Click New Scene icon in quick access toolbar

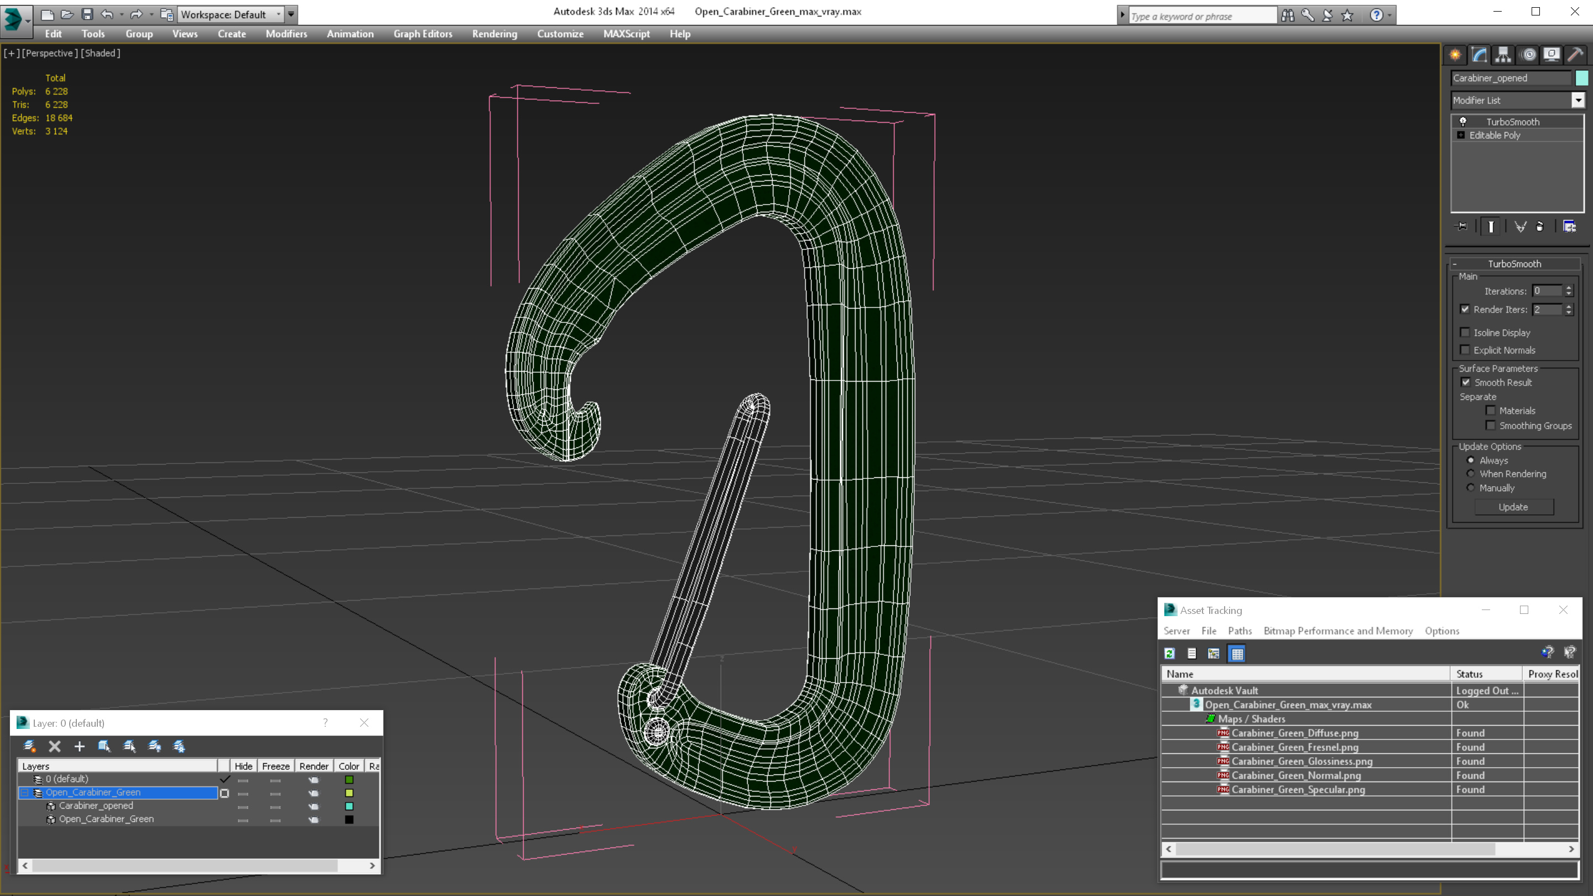[47, 14]
